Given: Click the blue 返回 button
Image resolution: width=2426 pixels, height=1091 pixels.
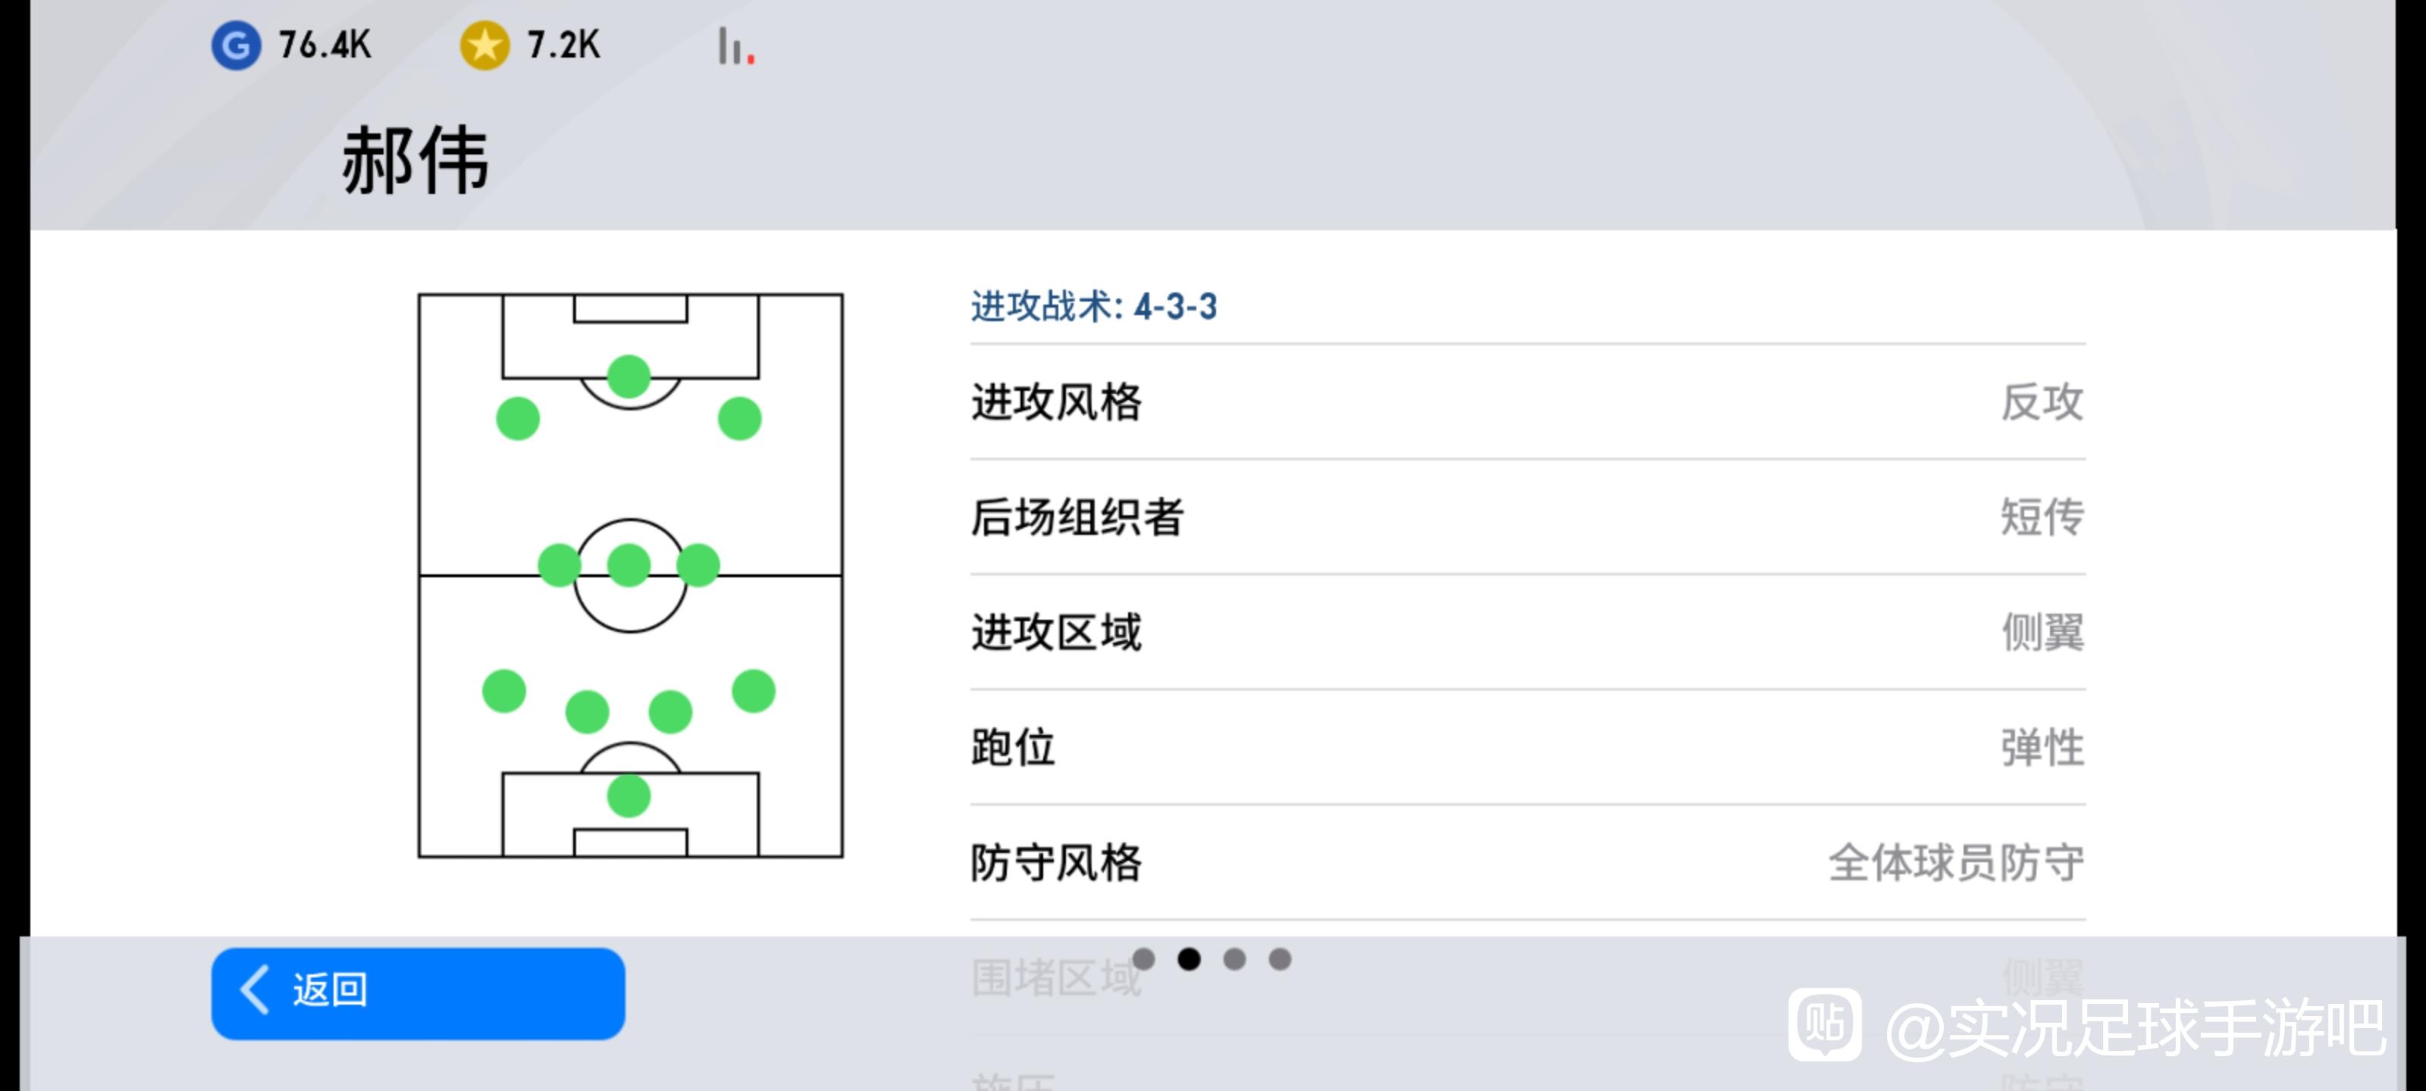Looking at the screenshot, I should click(x=417, y=993).
